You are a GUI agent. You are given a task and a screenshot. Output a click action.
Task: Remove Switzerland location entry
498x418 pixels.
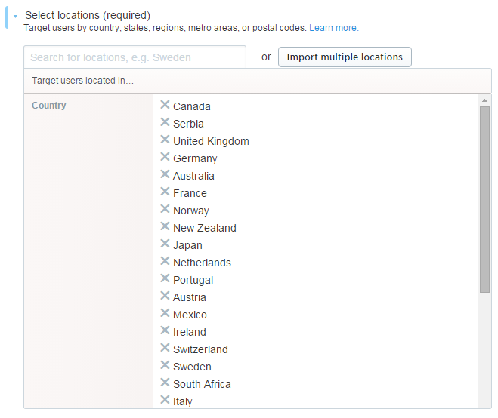(165, 348)
